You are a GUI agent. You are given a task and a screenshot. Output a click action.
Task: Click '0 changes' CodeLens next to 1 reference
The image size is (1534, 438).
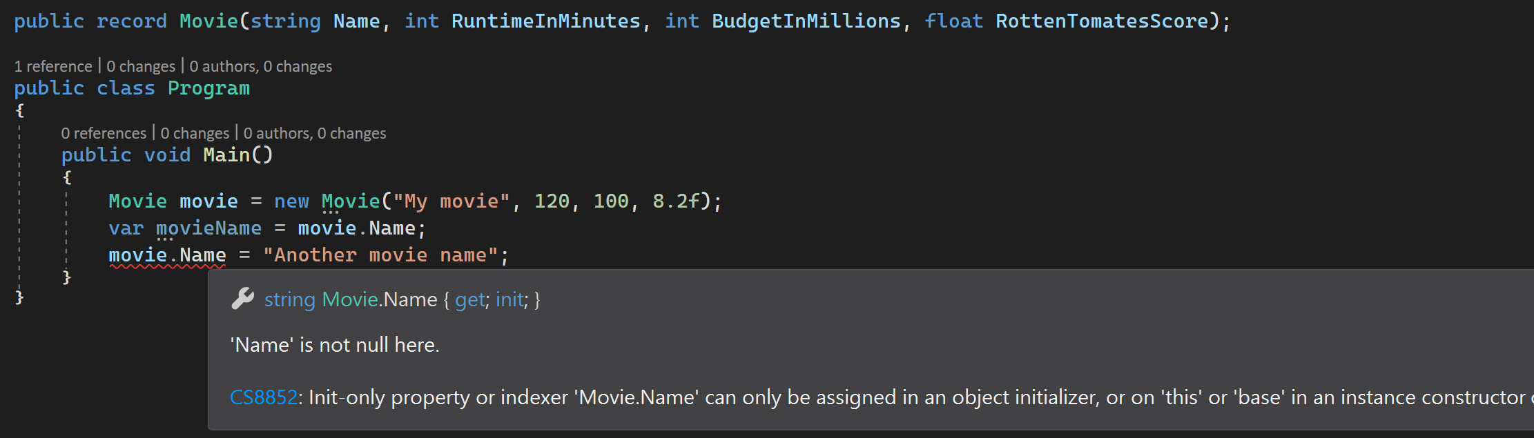[142, 66]
